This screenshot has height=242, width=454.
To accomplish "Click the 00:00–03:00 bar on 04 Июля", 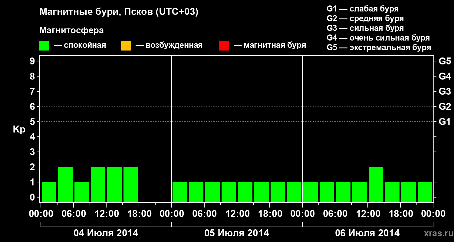I will tap(49, 192).
